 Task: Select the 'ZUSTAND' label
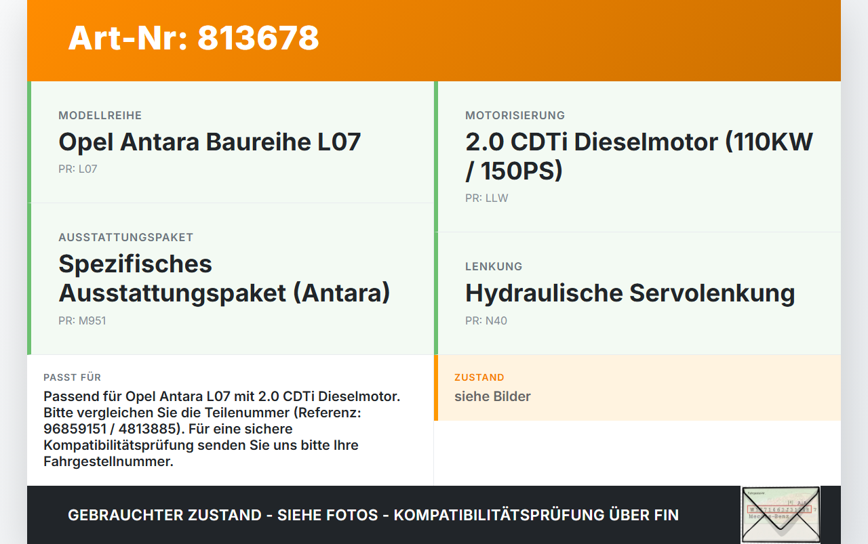tap(479, 377)
